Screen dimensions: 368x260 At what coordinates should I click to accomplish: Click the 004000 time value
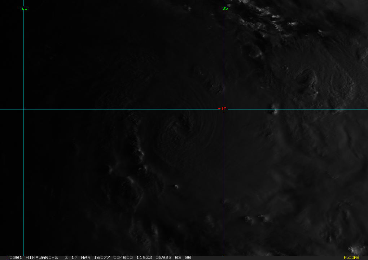click(123, 257)
